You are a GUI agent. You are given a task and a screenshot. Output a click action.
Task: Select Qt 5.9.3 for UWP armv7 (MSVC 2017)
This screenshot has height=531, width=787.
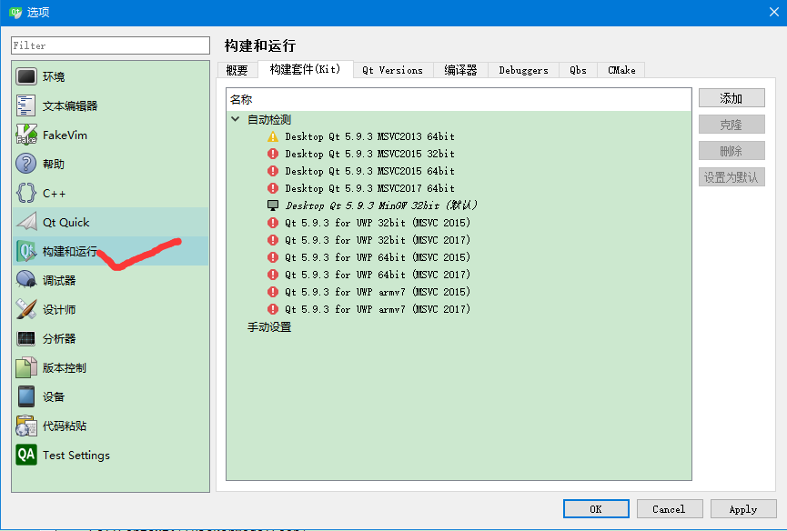coord(378,309)
